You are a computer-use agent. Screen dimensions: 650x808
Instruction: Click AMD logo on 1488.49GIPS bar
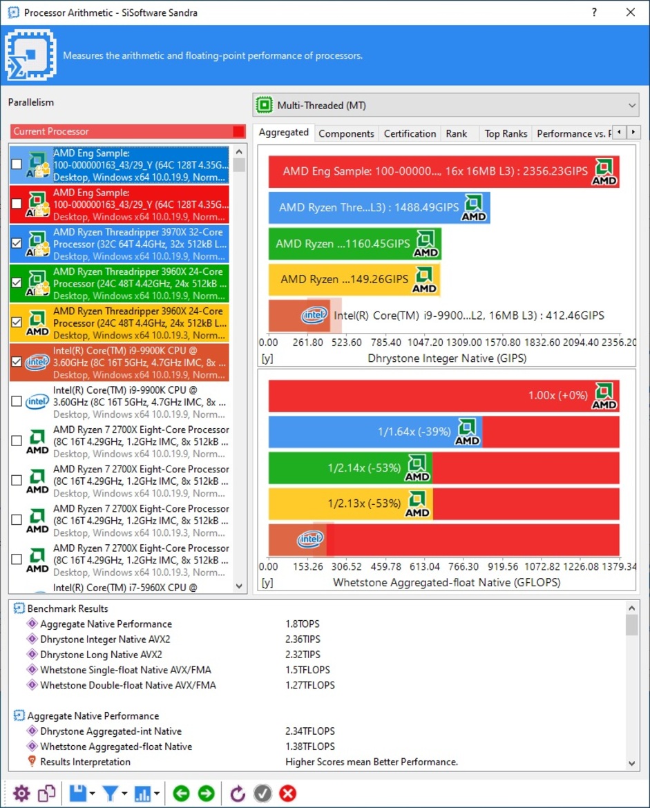tap(474, 208)
